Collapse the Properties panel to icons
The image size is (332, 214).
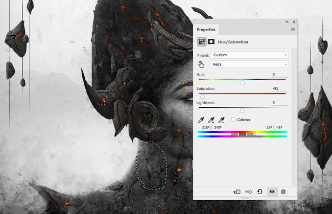click(287, 22)
